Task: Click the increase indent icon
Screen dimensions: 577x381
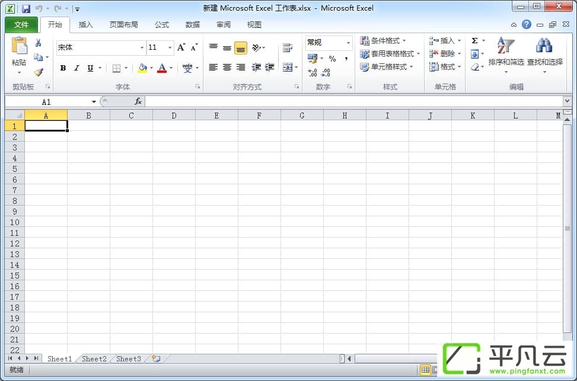Action: [270, 67]
